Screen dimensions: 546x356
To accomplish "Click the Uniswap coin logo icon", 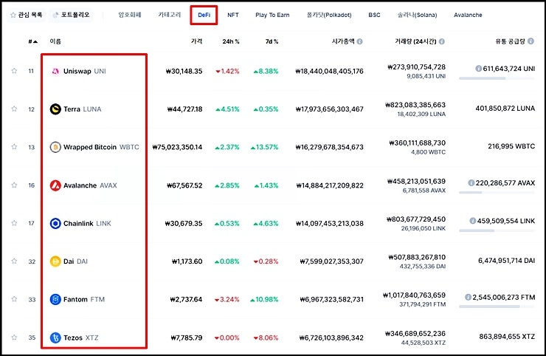I will coord(55,71).
